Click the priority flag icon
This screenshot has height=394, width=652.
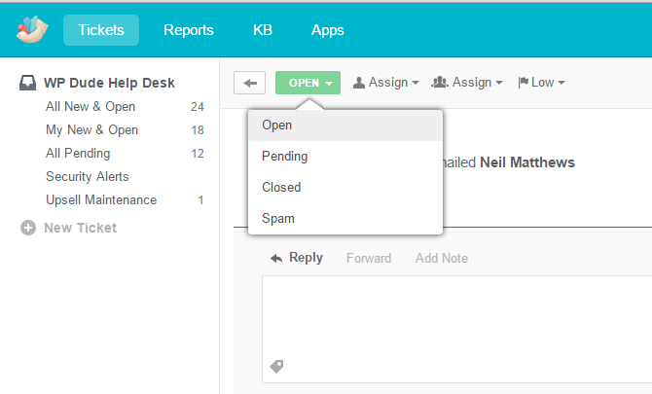(524, 83)
